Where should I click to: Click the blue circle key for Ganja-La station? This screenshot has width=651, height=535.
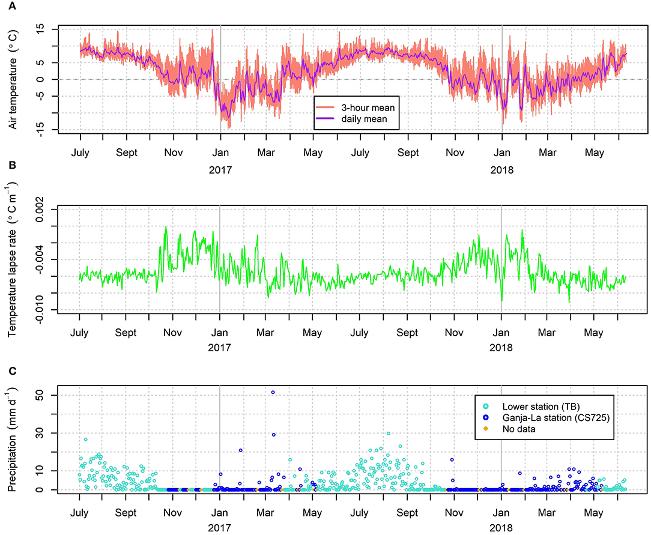point(486,417)
